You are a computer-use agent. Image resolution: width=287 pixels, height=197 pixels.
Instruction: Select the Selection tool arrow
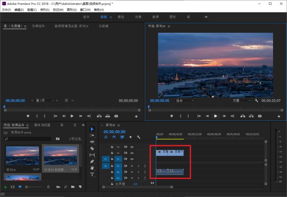tap(92, 129)
